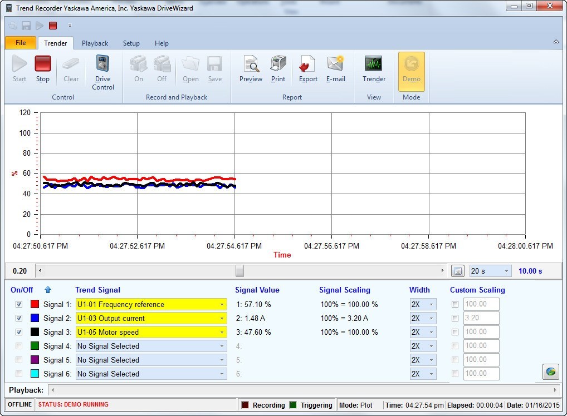Pick Signal 6 cyan color swatch

pos(35,374)
